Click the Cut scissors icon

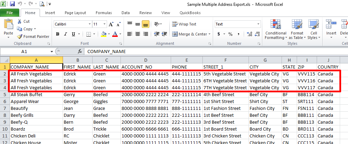pyautogui.click(x=20, y=21)
